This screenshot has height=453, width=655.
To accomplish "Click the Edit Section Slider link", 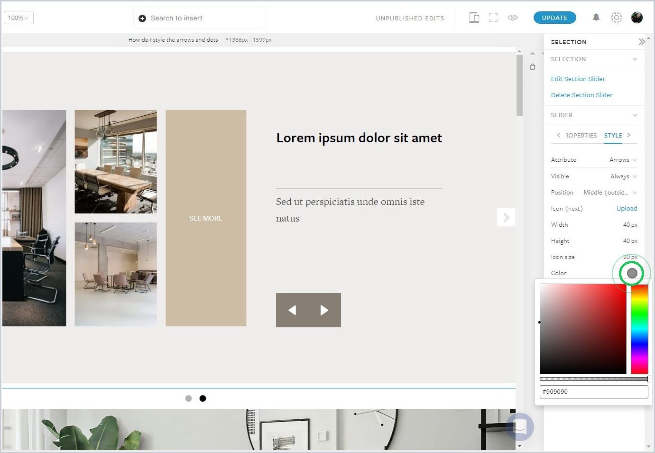I will [x=578, y=79].
